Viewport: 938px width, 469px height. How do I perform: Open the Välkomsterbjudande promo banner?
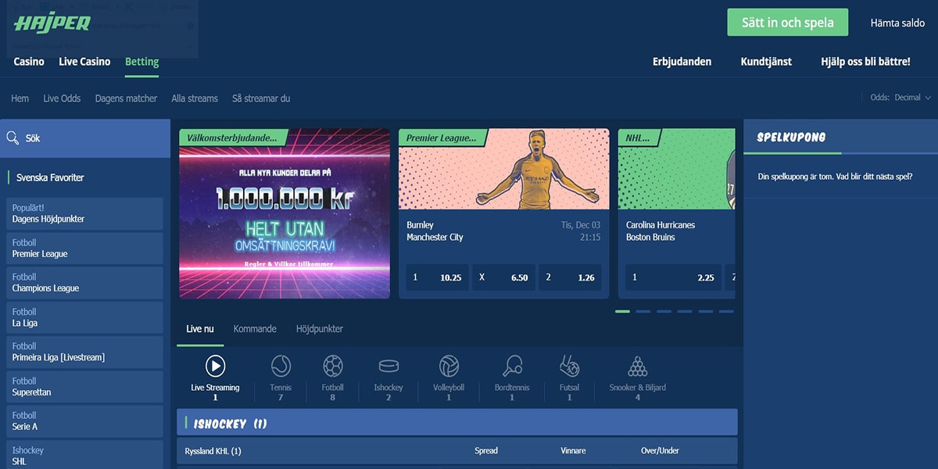[x=285, y=213]
